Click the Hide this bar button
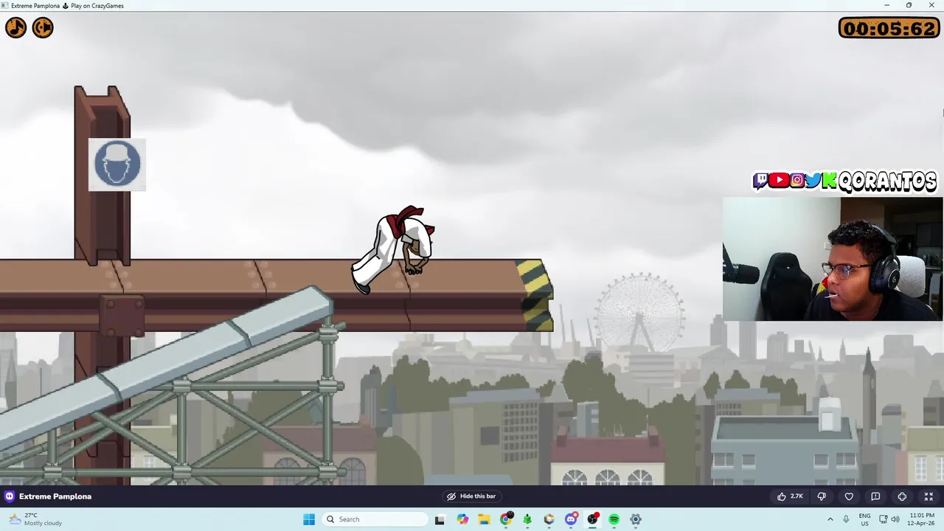This screenshot has height=531, width=944. [471, 496]
